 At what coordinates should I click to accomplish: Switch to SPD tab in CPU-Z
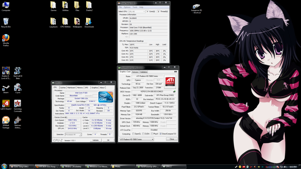pos(87,87)
